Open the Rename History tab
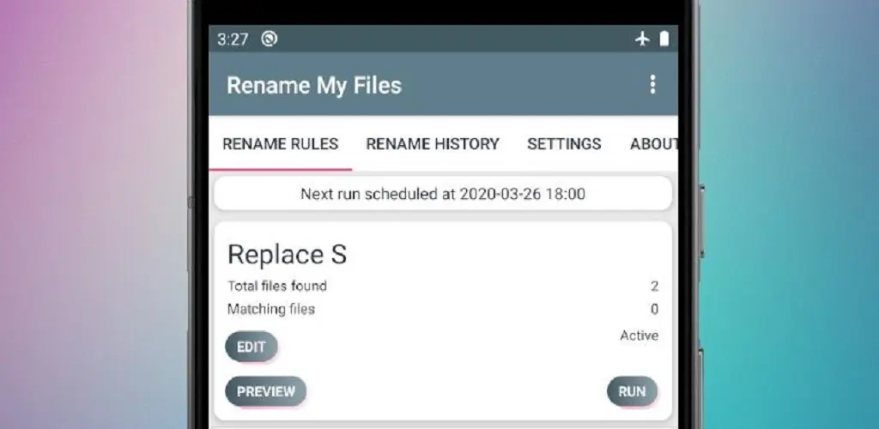The height and width of the screenshot is (429, 879). pyautogui.click(x=433, y=144)
